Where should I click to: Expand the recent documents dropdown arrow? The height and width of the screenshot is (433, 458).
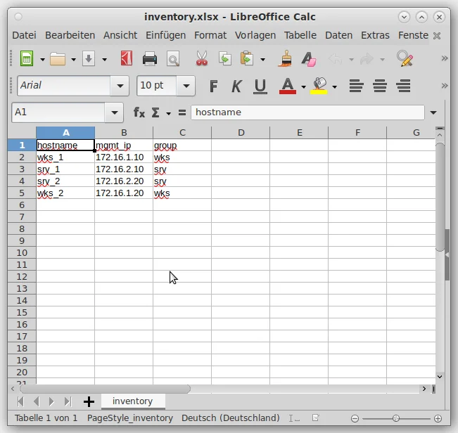[74, 60]
